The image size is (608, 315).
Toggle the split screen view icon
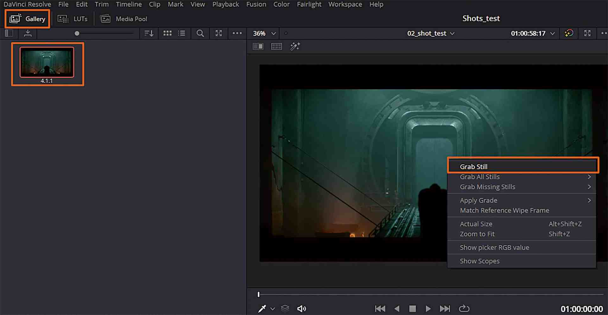[276, 47]
